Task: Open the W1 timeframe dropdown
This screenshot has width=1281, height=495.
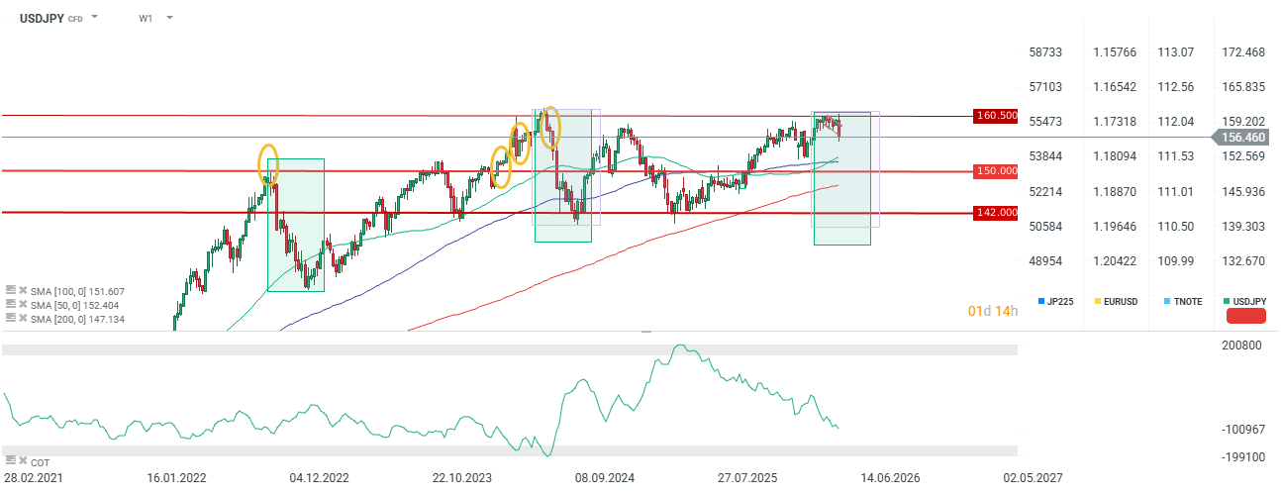Action: click(169, 18)
